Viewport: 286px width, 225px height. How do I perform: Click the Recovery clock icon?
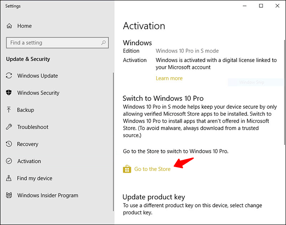(x=9, y=144)
